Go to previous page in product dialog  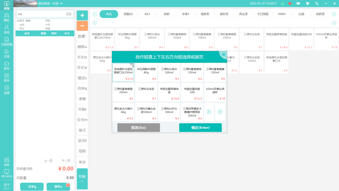point(209,112)
